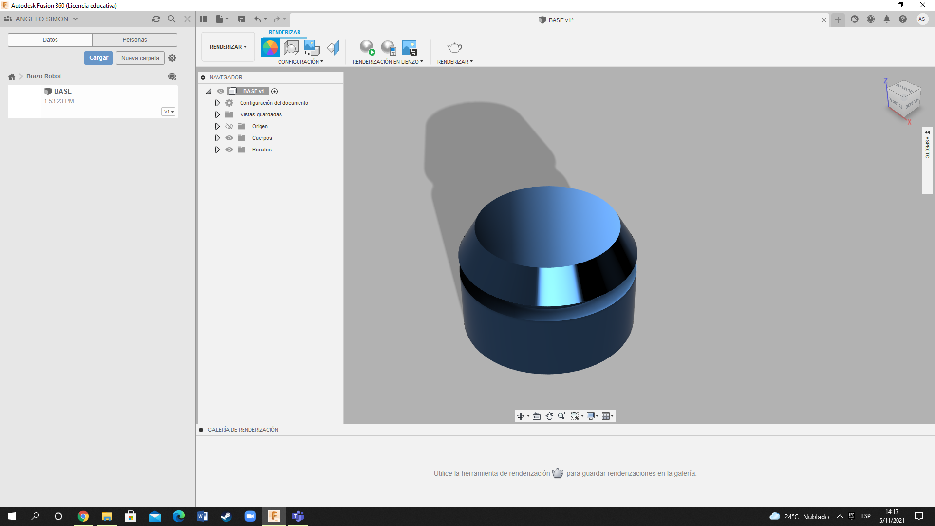
Task: Open the RENDERIZAR workspace dropdown
Action: tap(228, 47)
